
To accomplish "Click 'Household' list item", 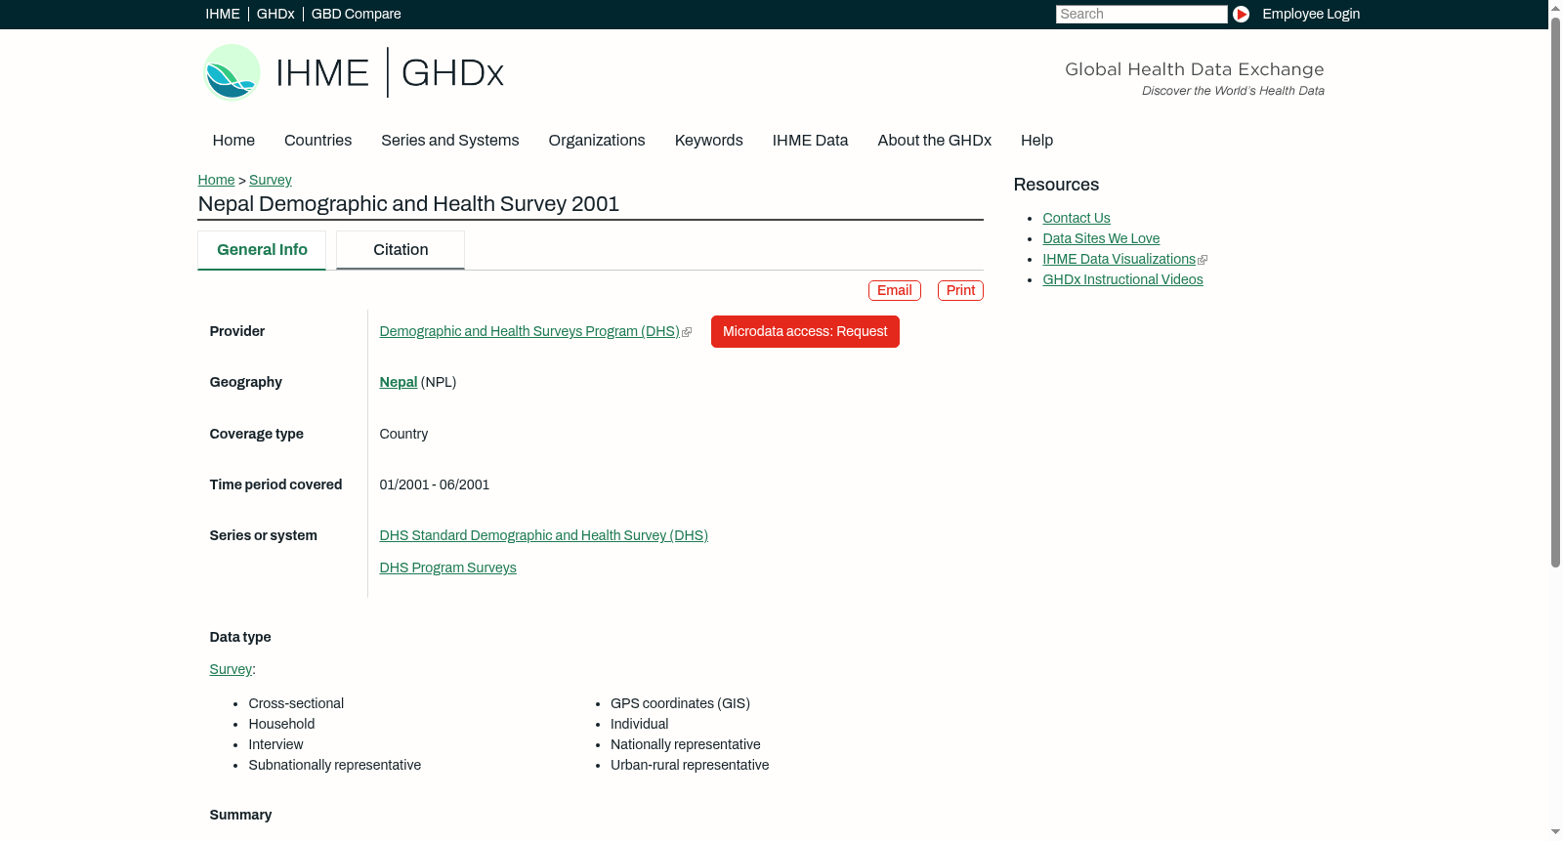I will [x=281, y=724].
